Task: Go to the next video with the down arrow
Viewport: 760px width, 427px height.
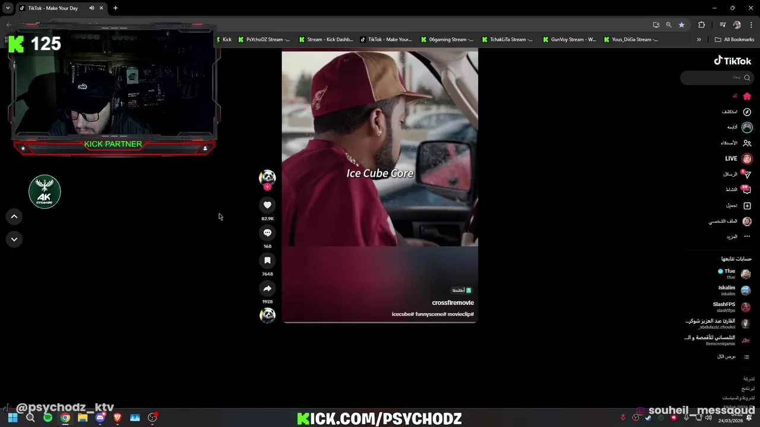Action: pyautogui.click(x=14, y=239)
